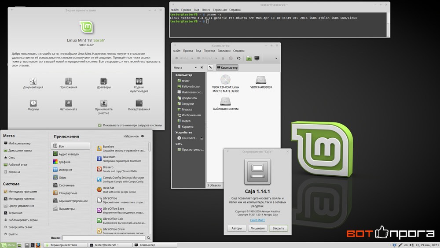Screen dimensions: 440x248
Task: Click the Поиск input field in menu
Action: [103, 238]
